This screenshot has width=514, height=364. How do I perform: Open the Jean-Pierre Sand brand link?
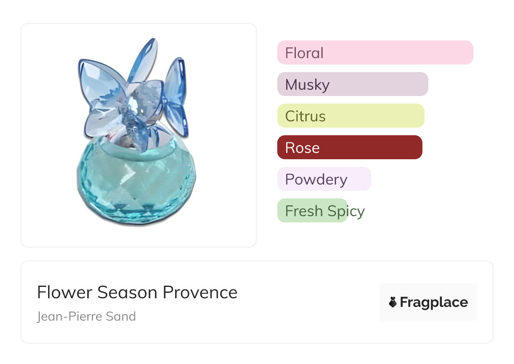coord(87,316)
